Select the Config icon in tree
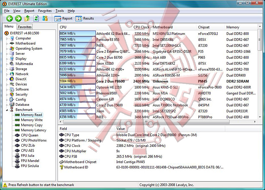 (12, 99)
